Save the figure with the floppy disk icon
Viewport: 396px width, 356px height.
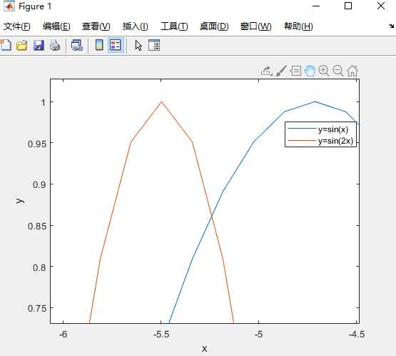pos(39,46)
